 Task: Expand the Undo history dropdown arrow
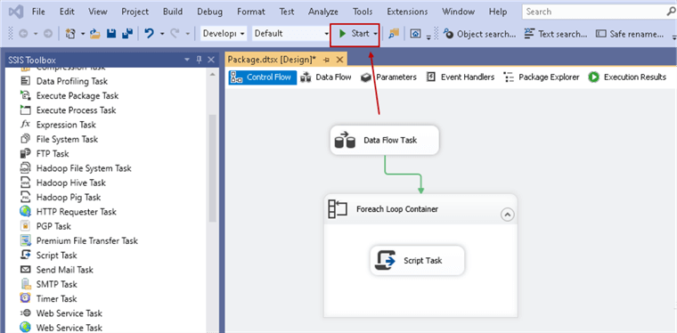tap(162, 34)
